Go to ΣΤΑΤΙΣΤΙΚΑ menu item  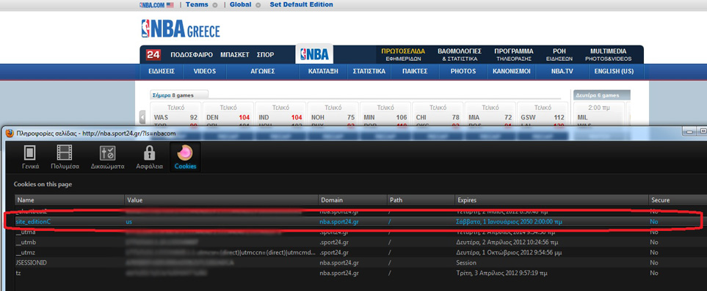coord(369,71)
